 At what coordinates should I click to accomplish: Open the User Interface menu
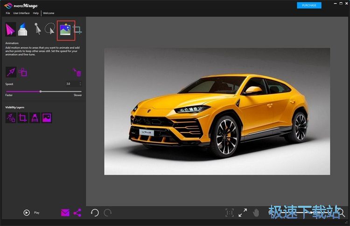pos(21,13)
